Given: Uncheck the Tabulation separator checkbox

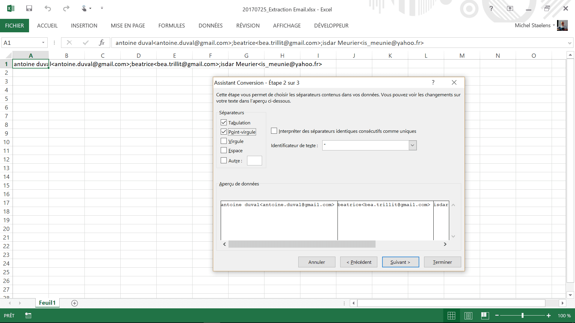Looking at the screenshot, I should [224, 123].
